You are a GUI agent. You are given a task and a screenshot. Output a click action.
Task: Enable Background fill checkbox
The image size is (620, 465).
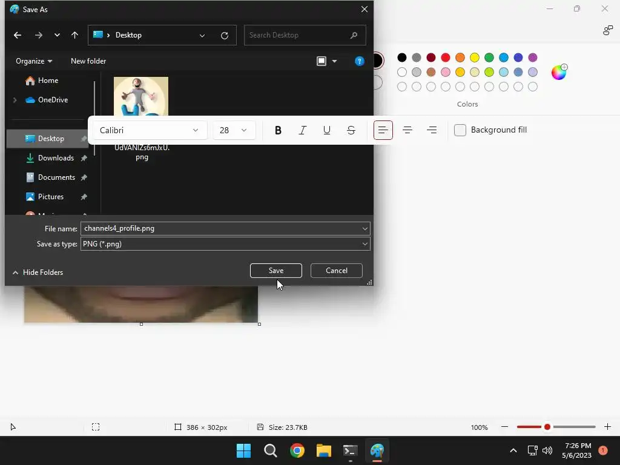460,130
